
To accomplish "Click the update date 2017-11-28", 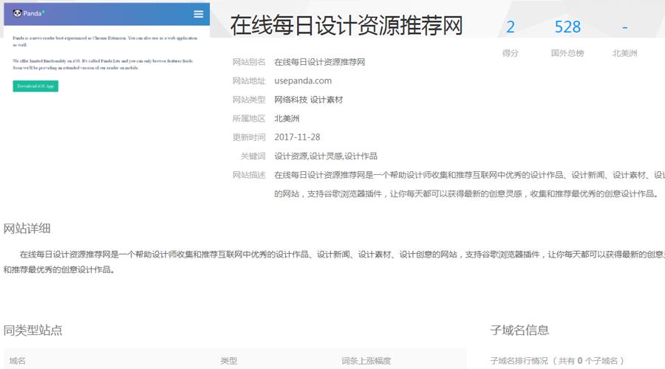I will (297, 137).
